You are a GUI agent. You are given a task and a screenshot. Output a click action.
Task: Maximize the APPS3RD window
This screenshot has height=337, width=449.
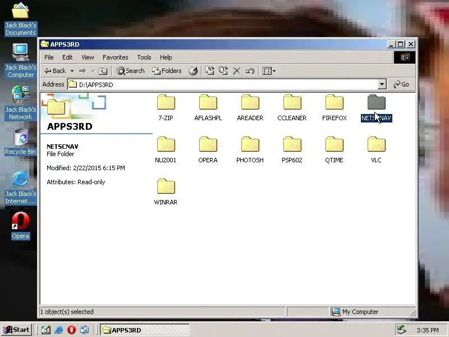click(400, 44)
